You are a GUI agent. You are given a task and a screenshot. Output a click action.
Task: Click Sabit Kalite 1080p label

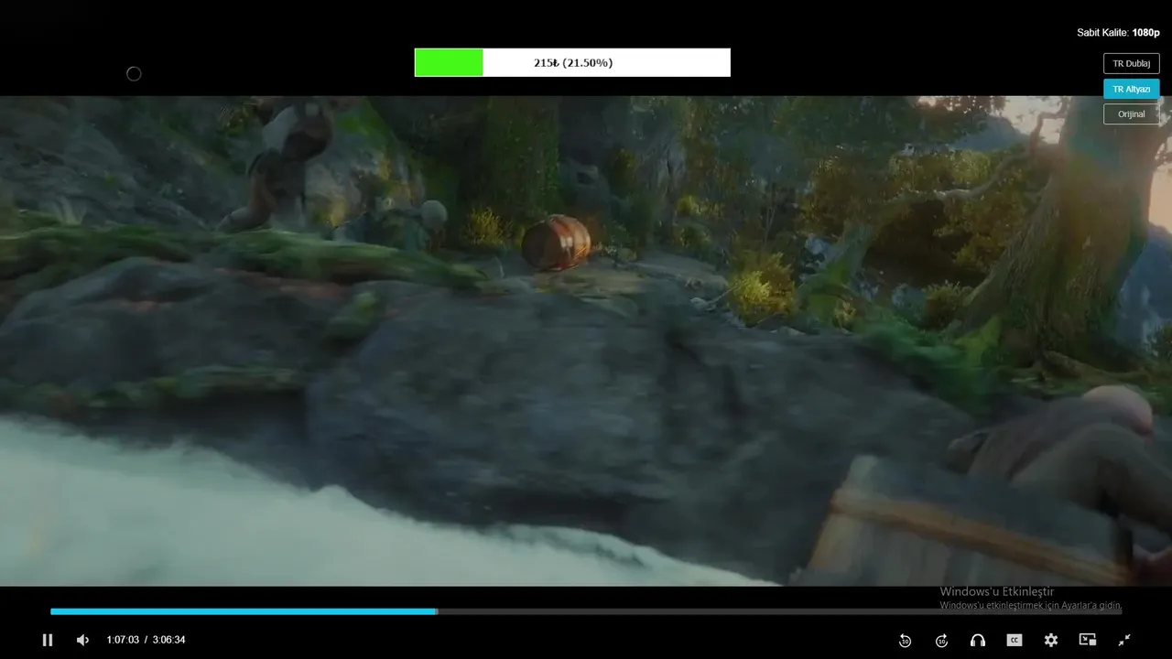(x=1118, y=32)
